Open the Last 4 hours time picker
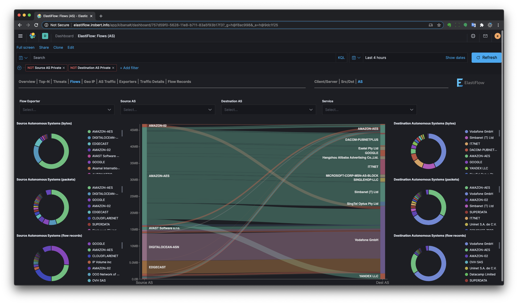The height and width of the screenshot is (304, 518). [x=375, y=58]
